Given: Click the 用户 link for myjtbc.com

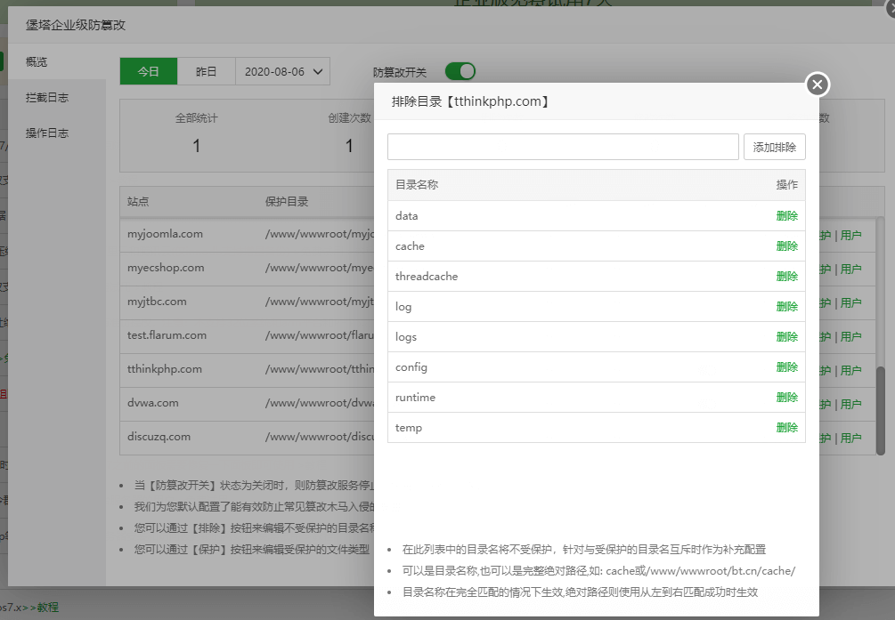Looking at the screenshot, I should click(850, 302).
